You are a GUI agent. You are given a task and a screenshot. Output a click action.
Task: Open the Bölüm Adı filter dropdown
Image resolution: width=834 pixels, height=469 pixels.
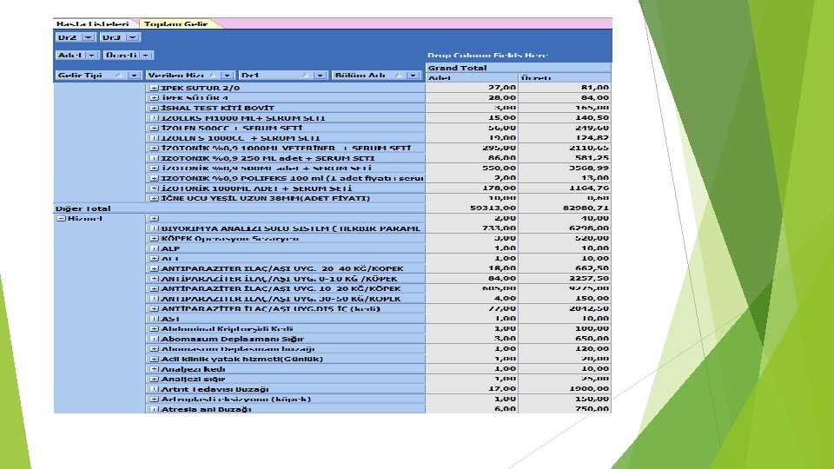pos(413,76)
